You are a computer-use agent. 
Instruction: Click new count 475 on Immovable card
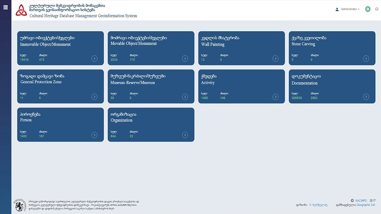[42, 60]
